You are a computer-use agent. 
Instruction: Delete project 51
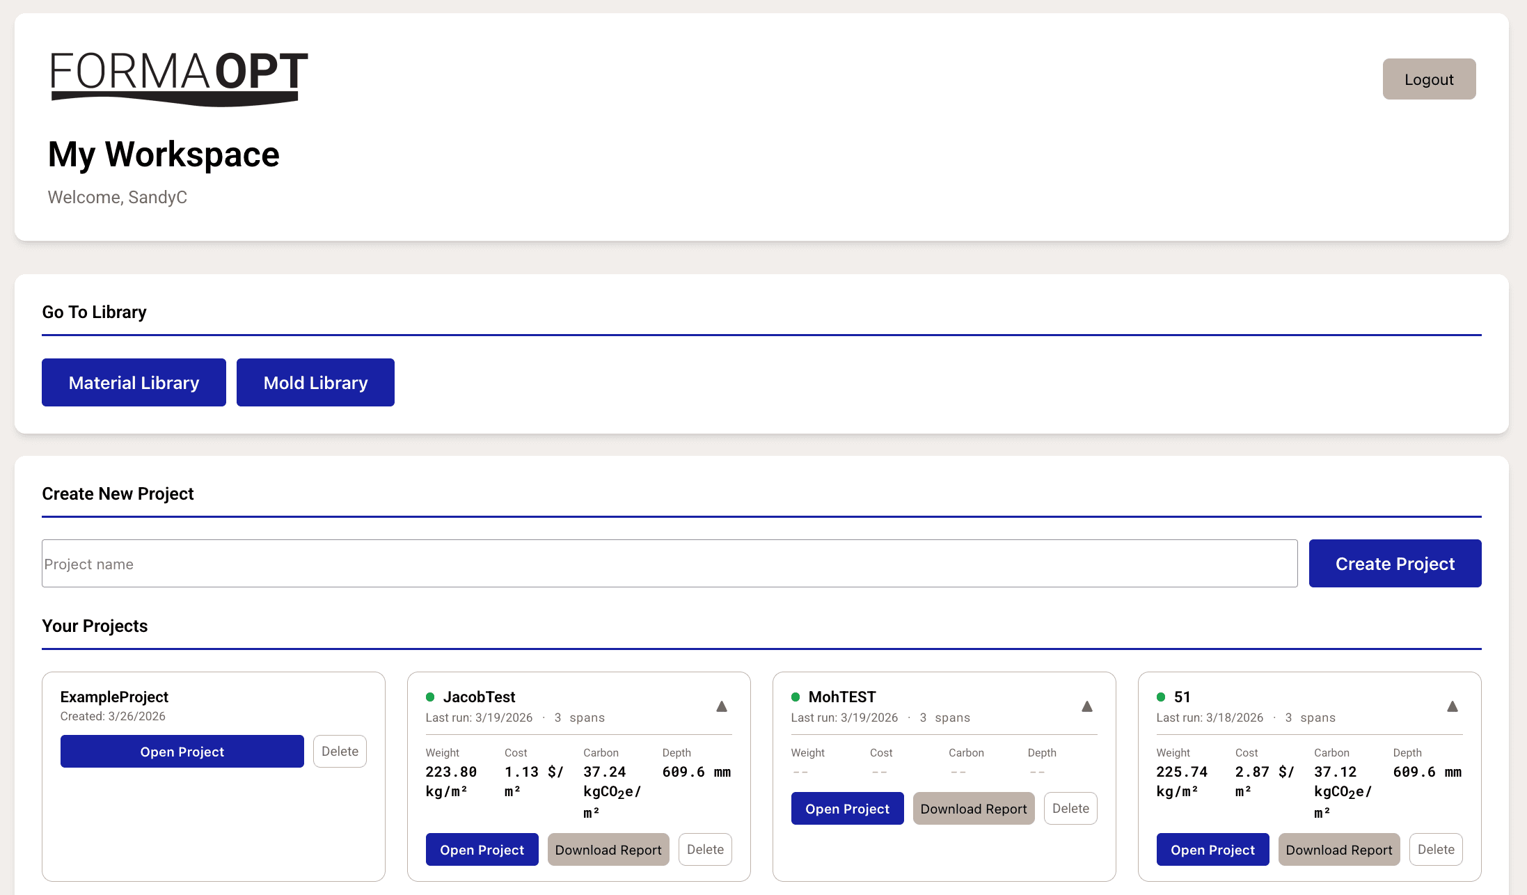tap(1436, 849)
